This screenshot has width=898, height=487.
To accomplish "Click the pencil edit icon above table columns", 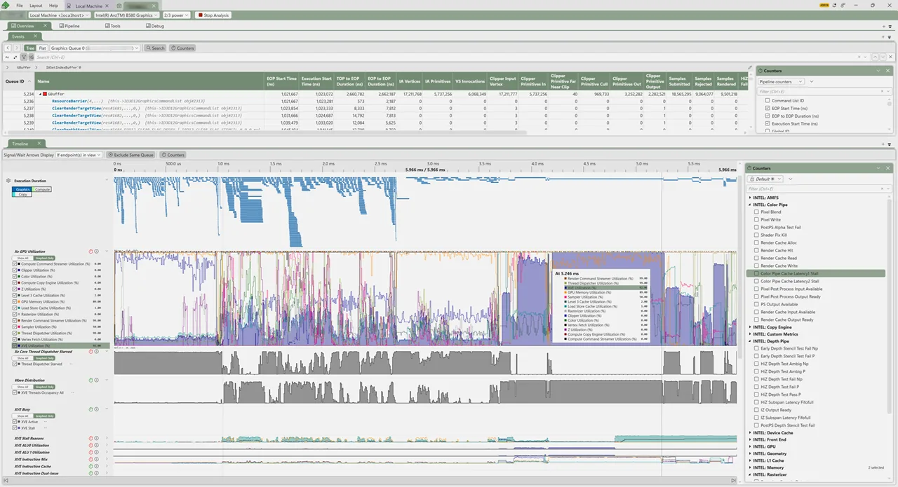I will click(750, 69).
